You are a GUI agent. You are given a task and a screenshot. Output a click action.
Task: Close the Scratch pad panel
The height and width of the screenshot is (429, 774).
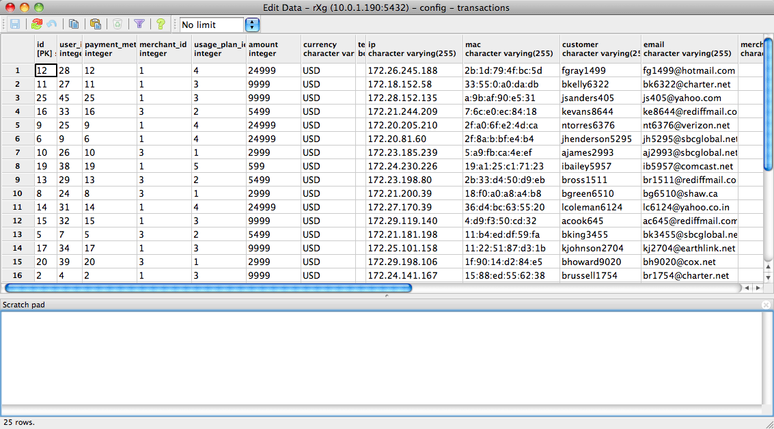[766, 305]
